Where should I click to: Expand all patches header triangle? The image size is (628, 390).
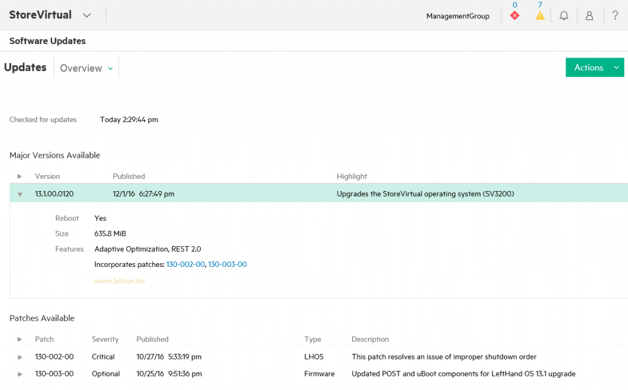(x=19, y=339)
